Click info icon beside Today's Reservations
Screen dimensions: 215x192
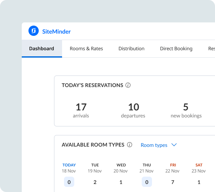tap(128, 85)
